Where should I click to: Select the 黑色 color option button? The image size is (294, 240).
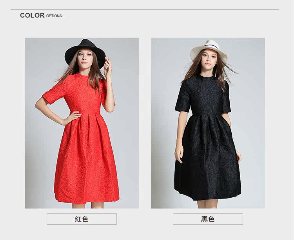208,219
